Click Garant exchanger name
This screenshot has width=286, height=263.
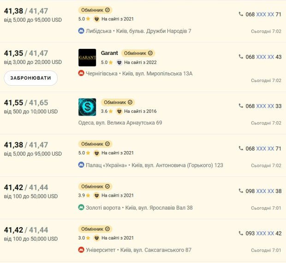pyautogui.click(x=109, y=53)
